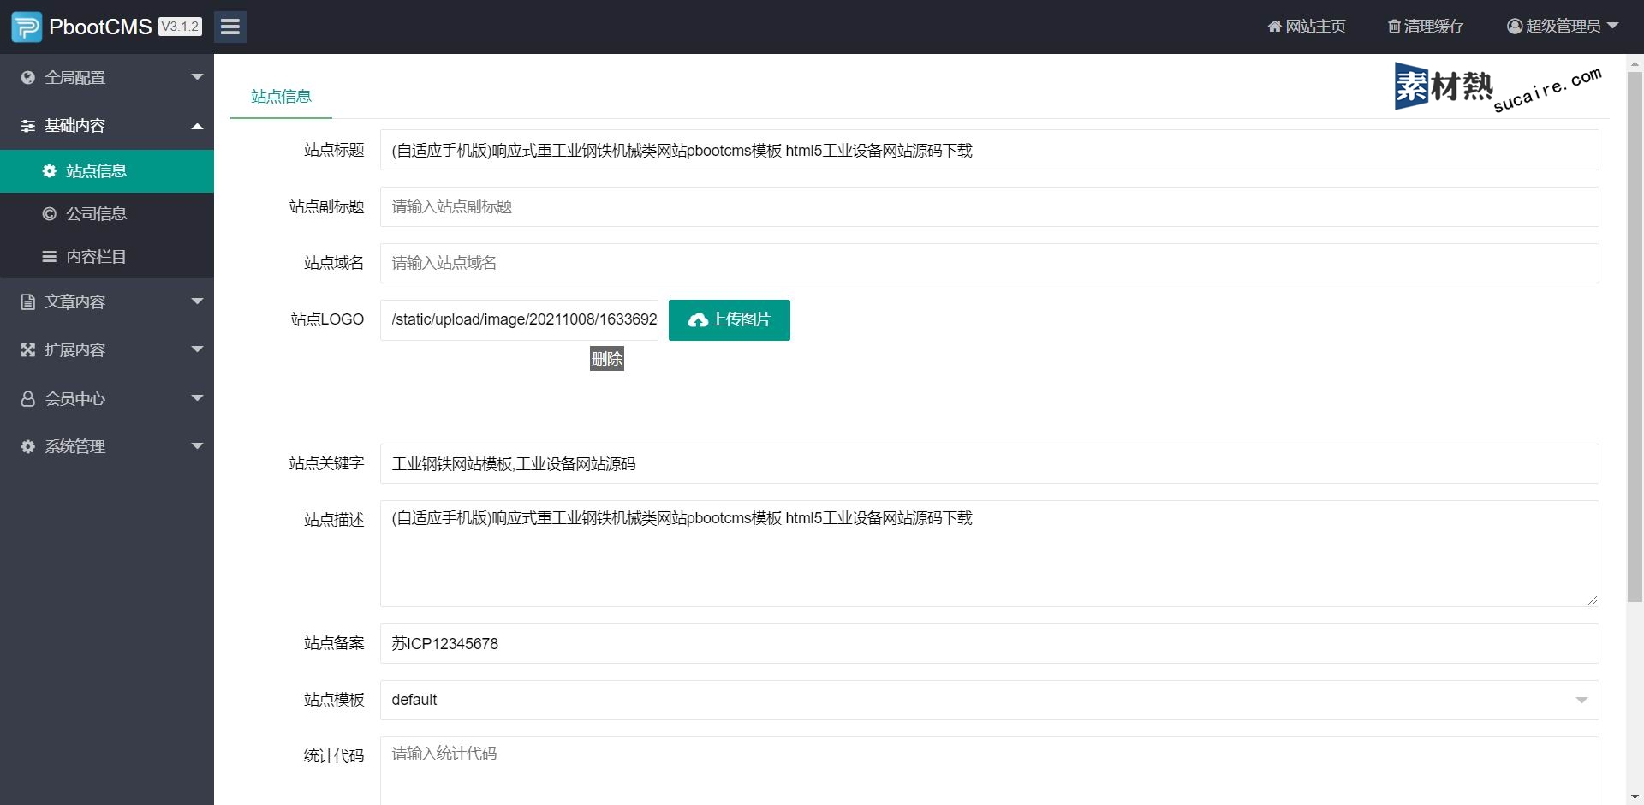Click the PbootCMS logo icon
The image size is (1644, 805).
coord(27,27)
